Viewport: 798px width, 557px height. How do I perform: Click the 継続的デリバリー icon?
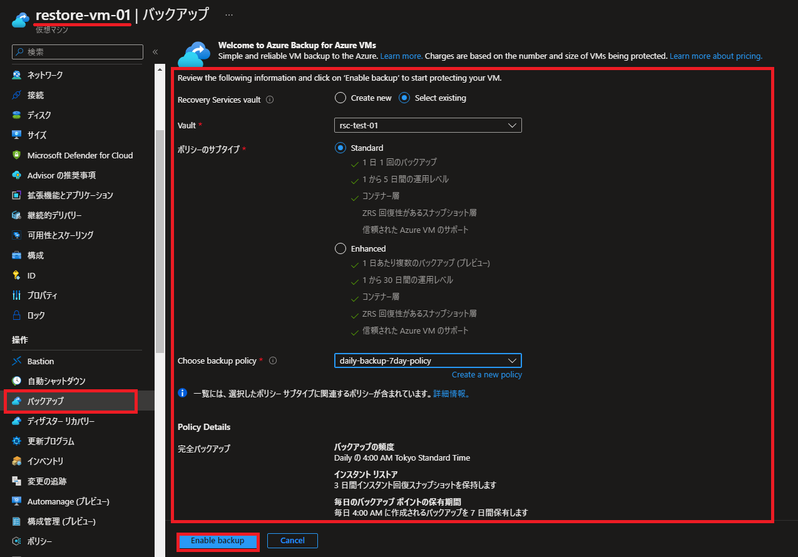pyautogui.click(x=17, y=215)
